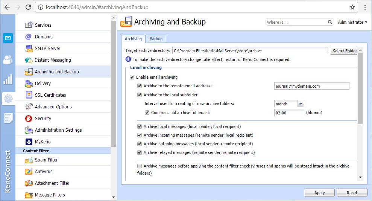This screenshot has width=372, height=201.
Task: Expand the archive interval month dropdown
Action: [300, 104]
